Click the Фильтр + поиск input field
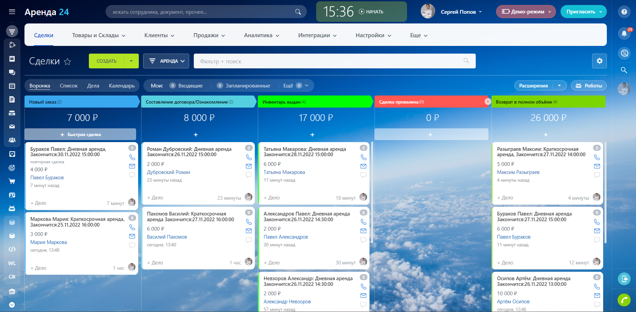This screenshot has width=636, height=312. click(329, 61)
